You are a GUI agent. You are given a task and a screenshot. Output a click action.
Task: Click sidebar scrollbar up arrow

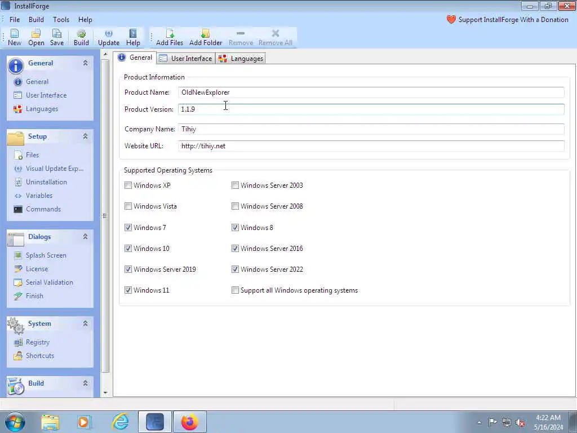(x=105, y=55)
